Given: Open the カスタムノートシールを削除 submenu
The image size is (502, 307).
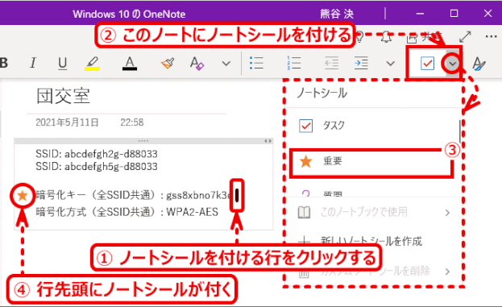Looking at the screenshot, I should tap(373, 272).
